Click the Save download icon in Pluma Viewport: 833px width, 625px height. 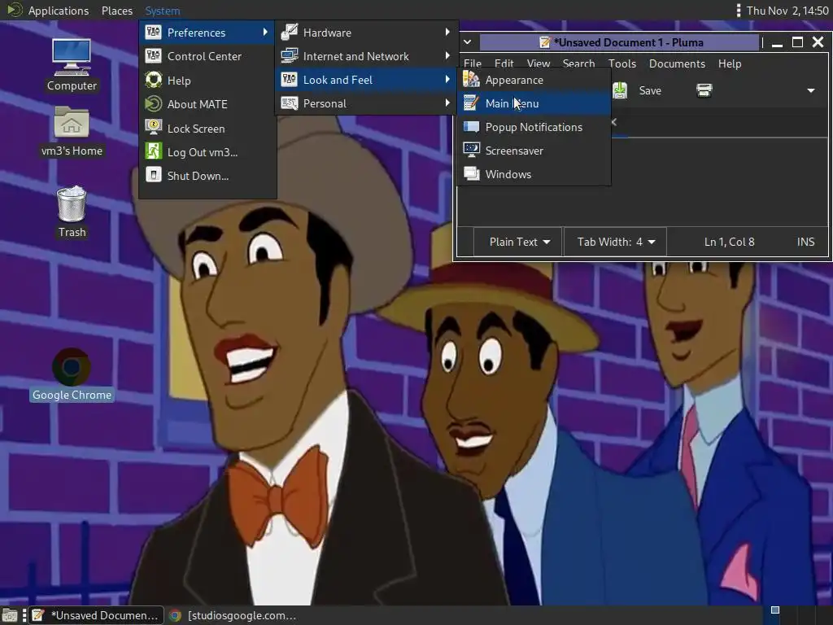tap(620, 90)
